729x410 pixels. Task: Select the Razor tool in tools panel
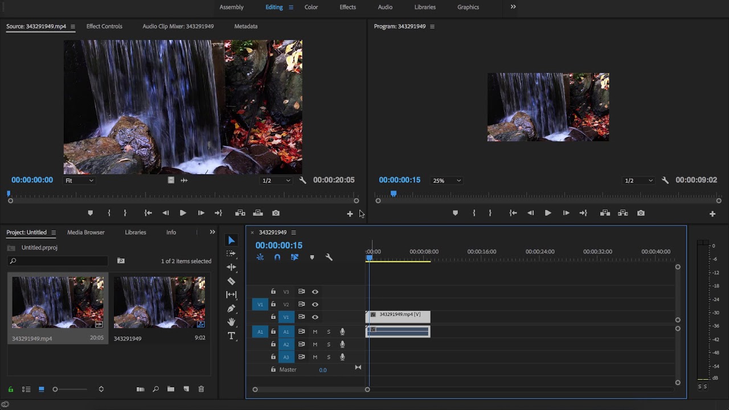pos(231,281)
